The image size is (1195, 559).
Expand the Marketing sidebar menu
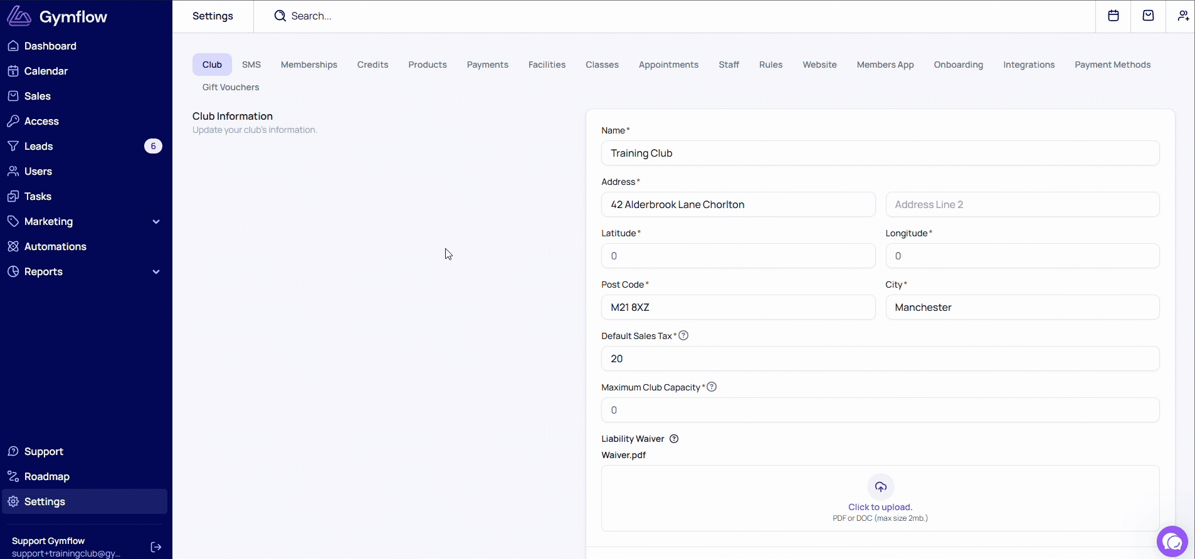click(156, 221)
